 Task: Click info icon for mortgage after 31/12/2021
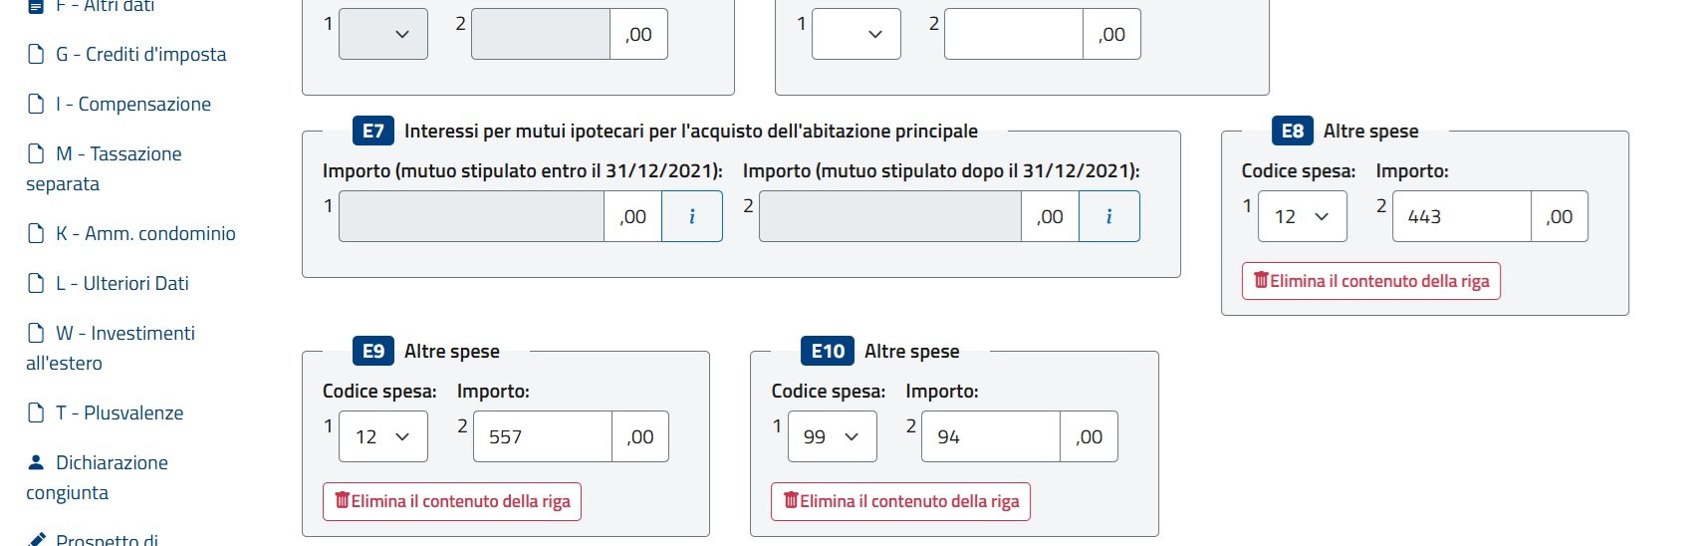pyautogui.click(x=1108, y=216)
